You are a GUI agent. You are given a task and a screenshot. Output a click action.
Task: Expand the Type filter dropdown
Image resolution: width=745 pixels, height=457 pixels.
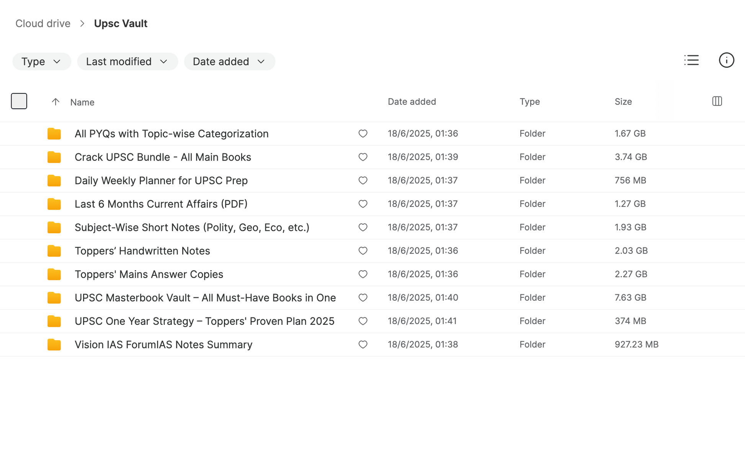(41, 62)
